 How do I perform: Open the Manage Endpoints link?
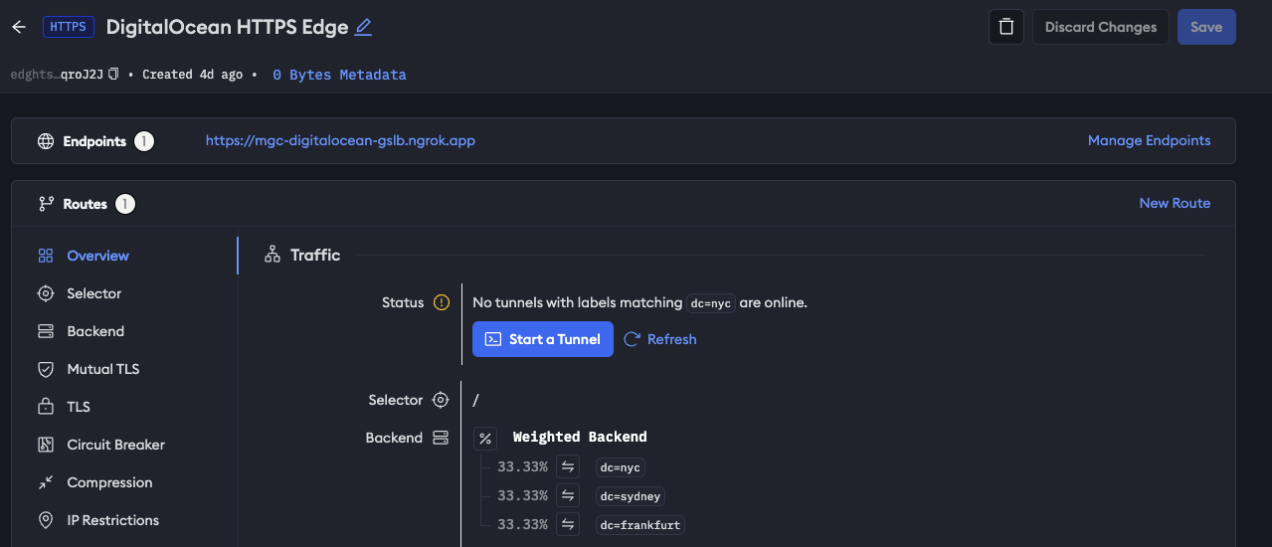click(1149, 140)
